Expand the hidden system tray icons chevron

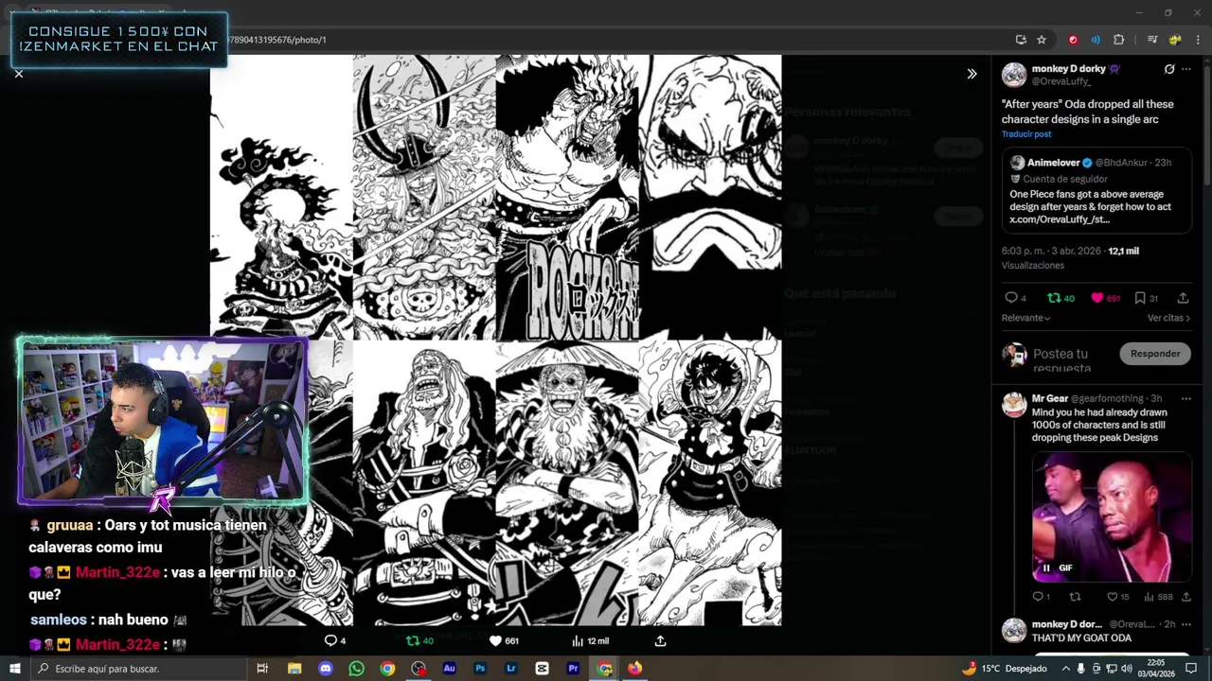pyautogui.click(x=1064, y=668)
